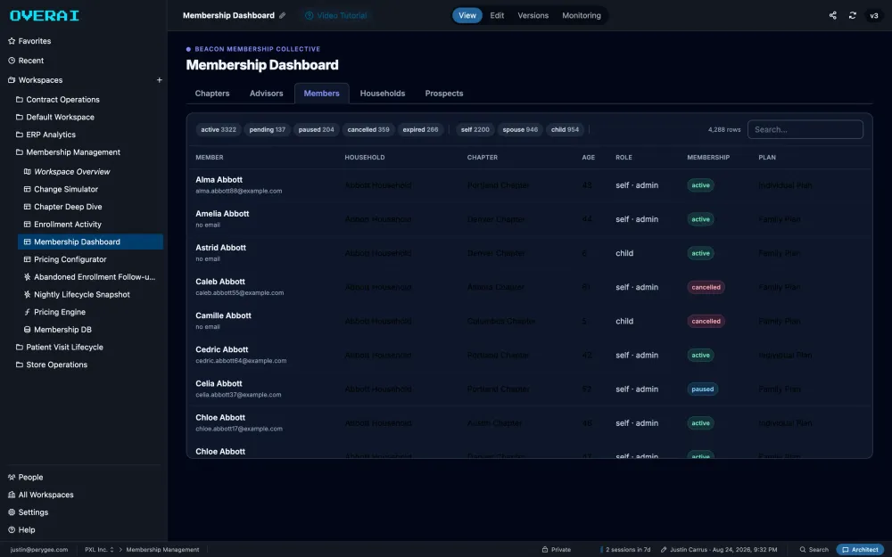Switch to View mode

tap(467, 15)
